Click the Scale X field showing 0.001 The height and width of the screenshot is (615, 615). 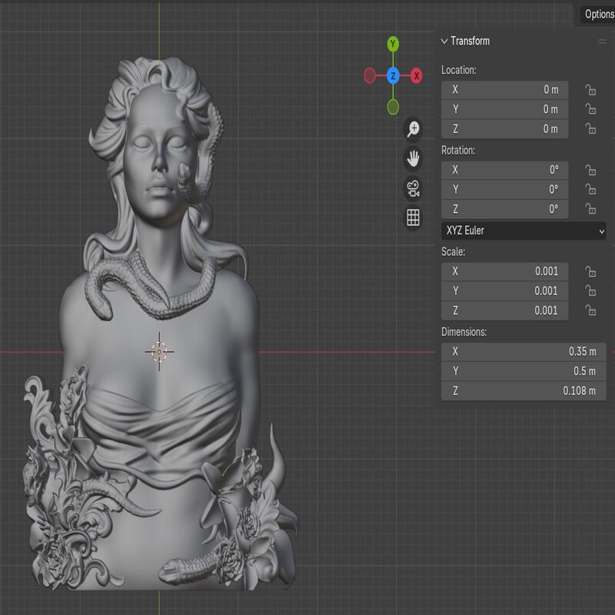pos(505,271)
